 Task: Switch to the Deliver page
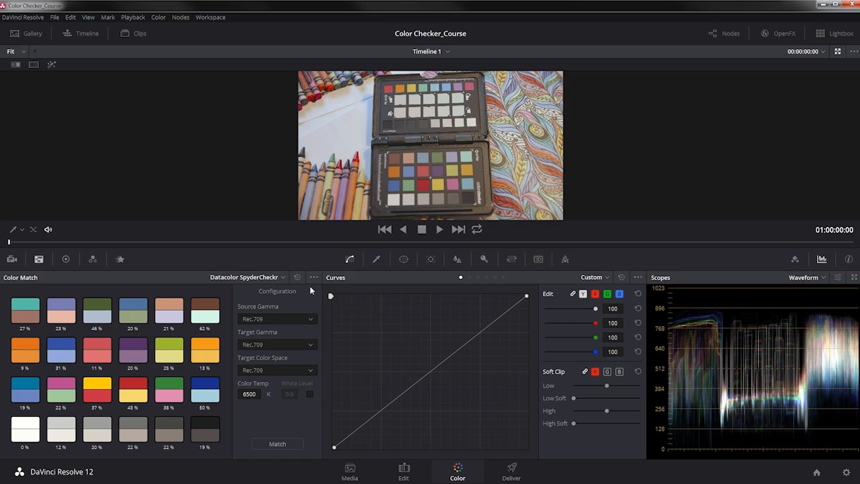click(511, 472)
